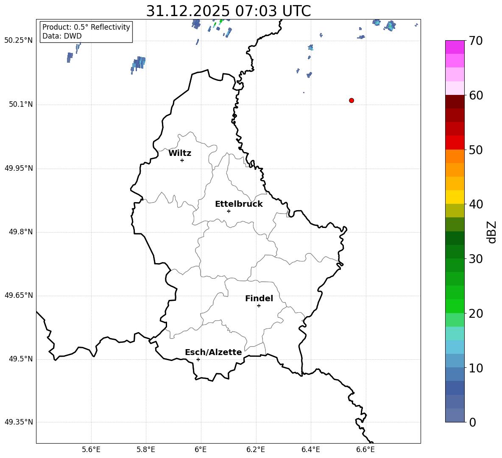Pick the orange swatch just below 50 dBZ
Viewport: 502px width, 458px height.
tap(455, 156)
